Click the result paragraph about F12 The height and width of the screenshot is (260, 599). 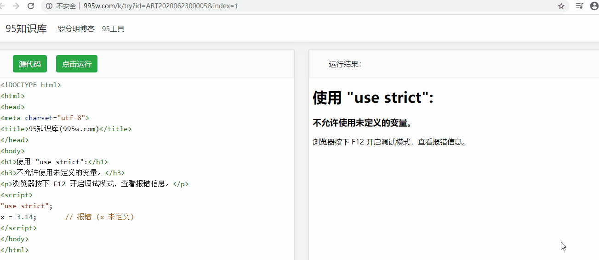point(390,142)
